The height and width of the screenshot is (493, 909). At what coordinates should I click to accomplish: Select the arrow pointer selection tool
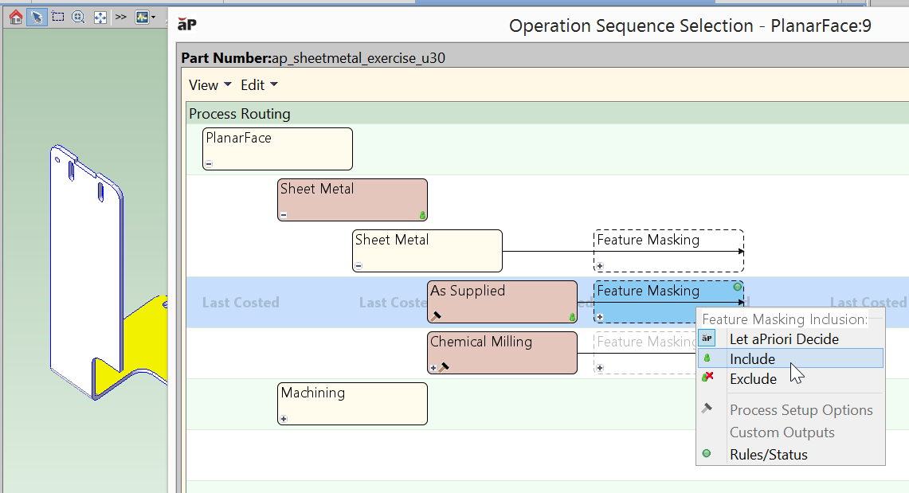coord(37,17)
